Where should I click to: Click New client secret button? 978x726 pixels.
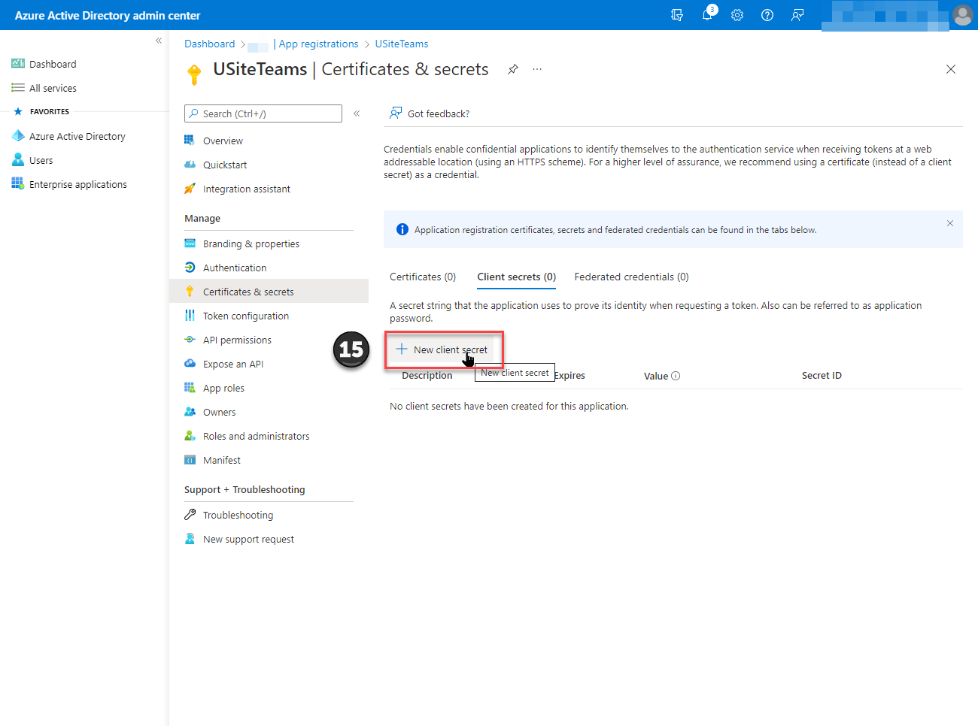442,349
